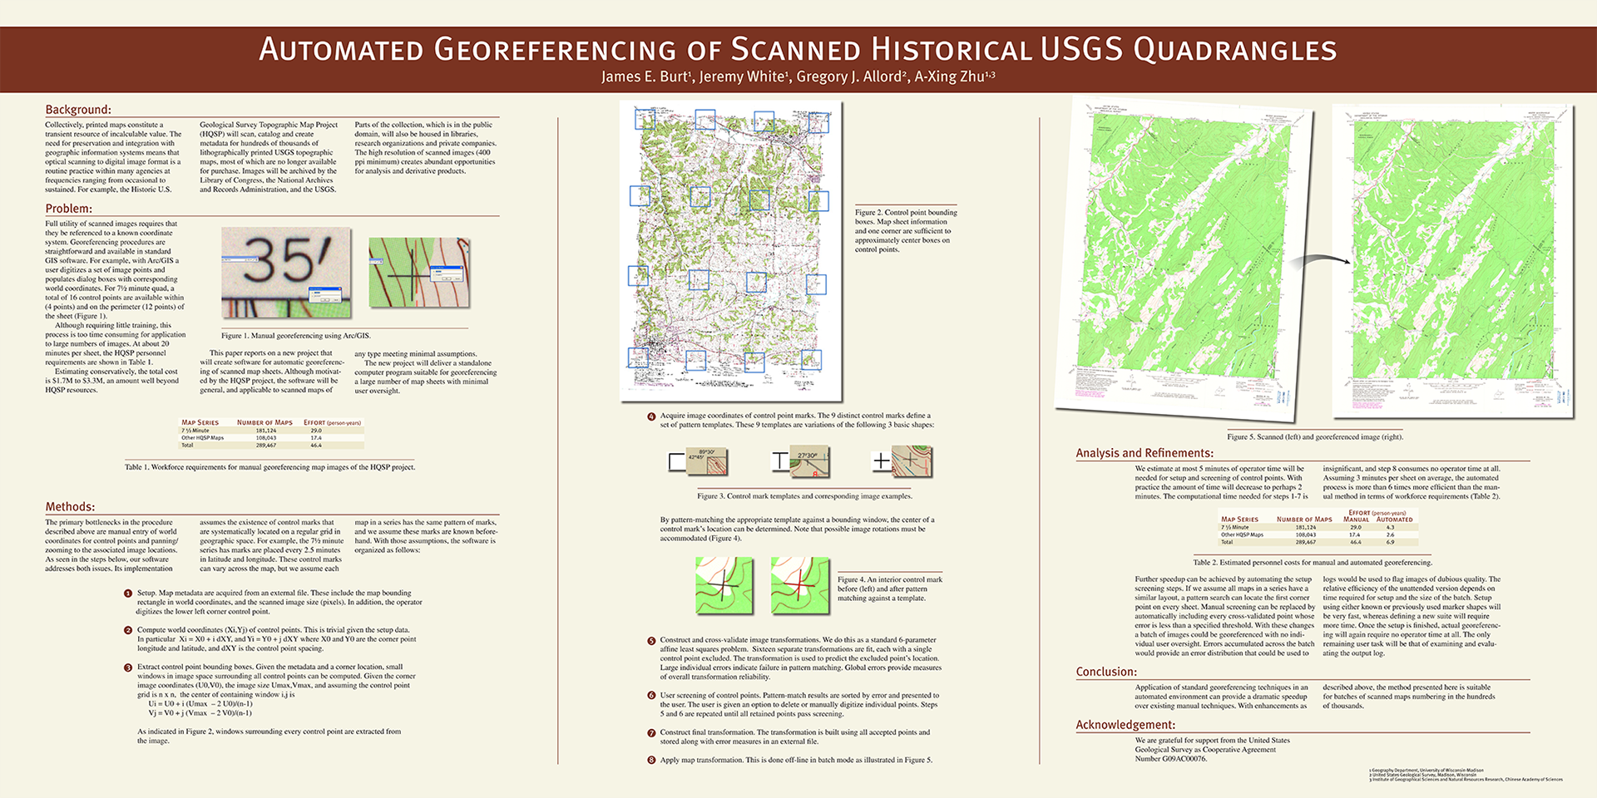1597x798 pixels.
Task: Open the Figure 1 crosshair map image
Action: (419, 273)
